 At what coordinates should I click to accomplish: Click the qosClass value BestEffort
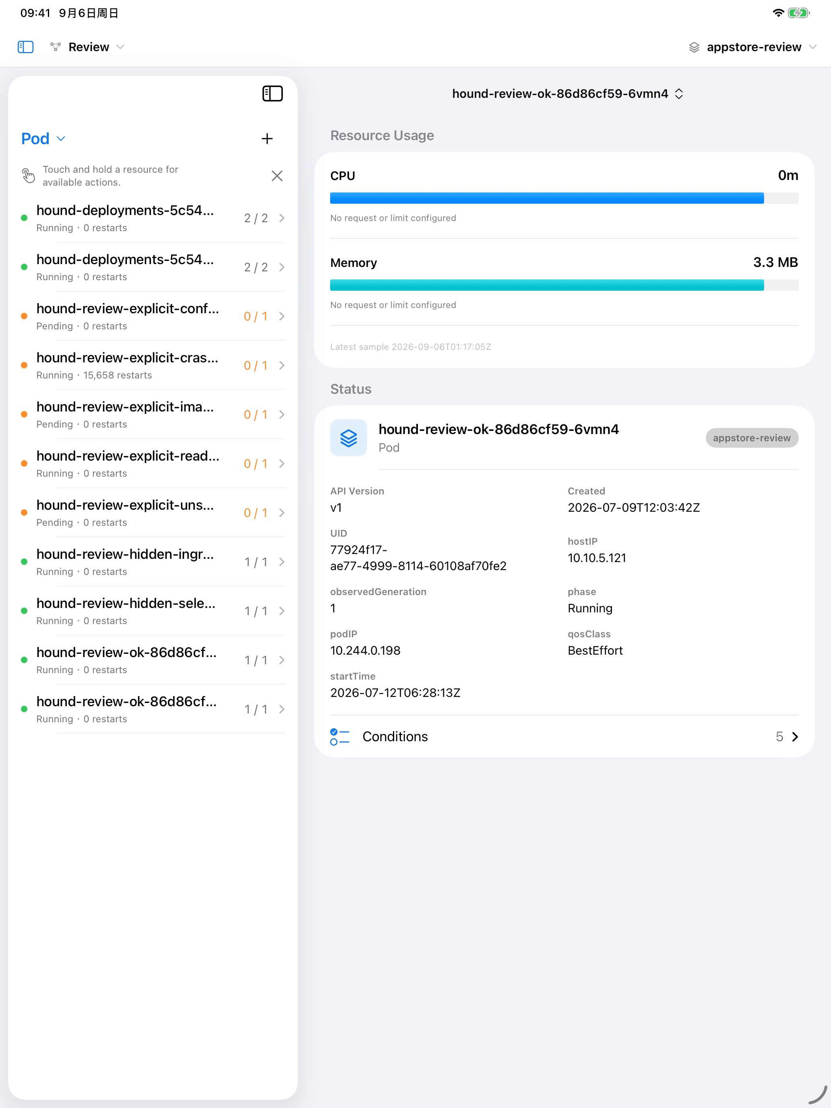[x=595, y=651]
